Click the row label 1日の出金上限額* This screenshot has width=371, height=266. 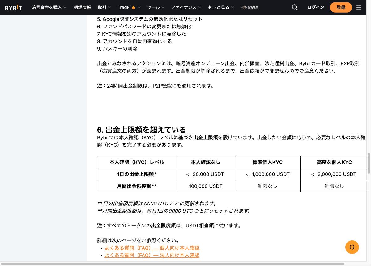click(x=137, y=174)
